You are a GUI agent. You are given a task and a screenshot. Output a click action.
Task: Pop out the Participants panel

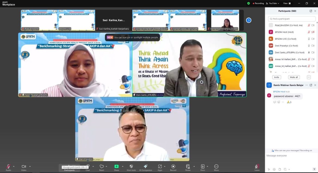click(x=311, y=11)
